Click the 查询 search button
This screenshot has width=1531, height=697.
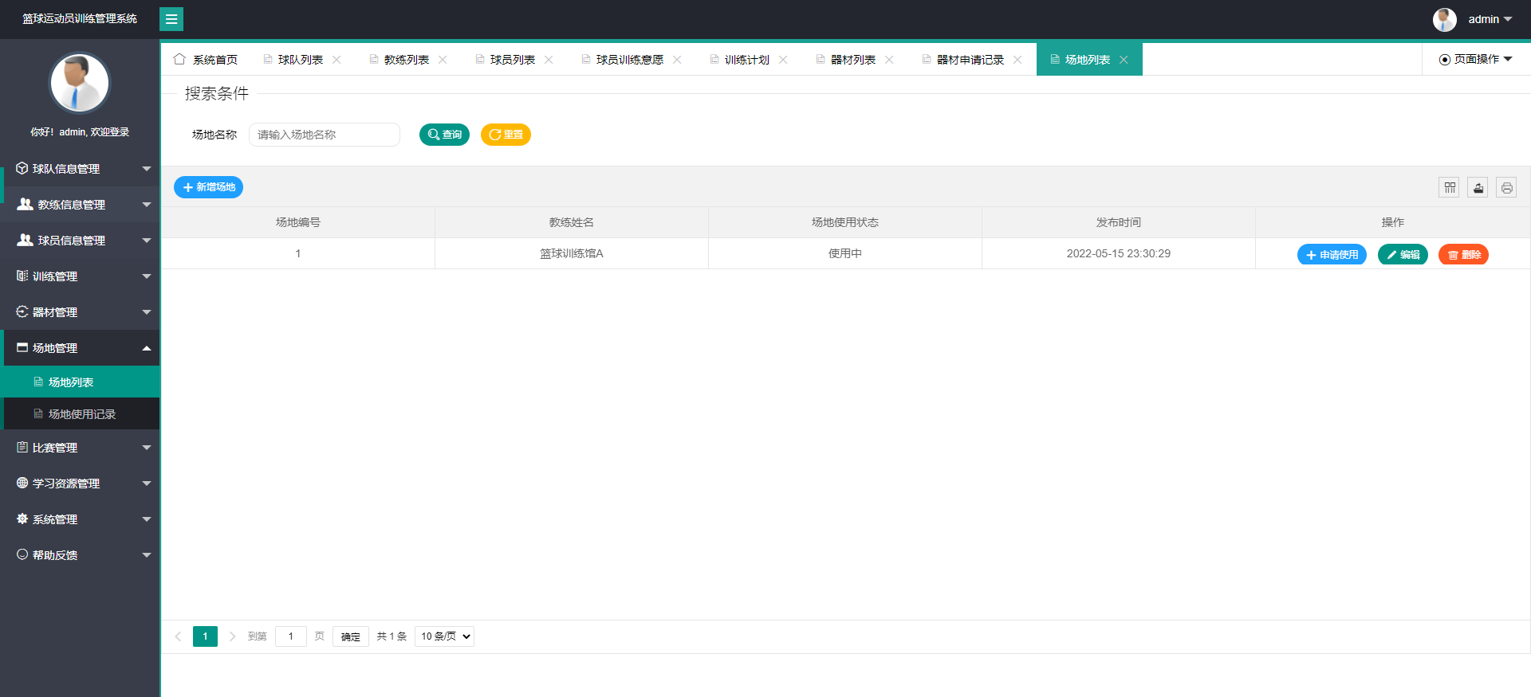pyautogui.click(x=444, y=135)
